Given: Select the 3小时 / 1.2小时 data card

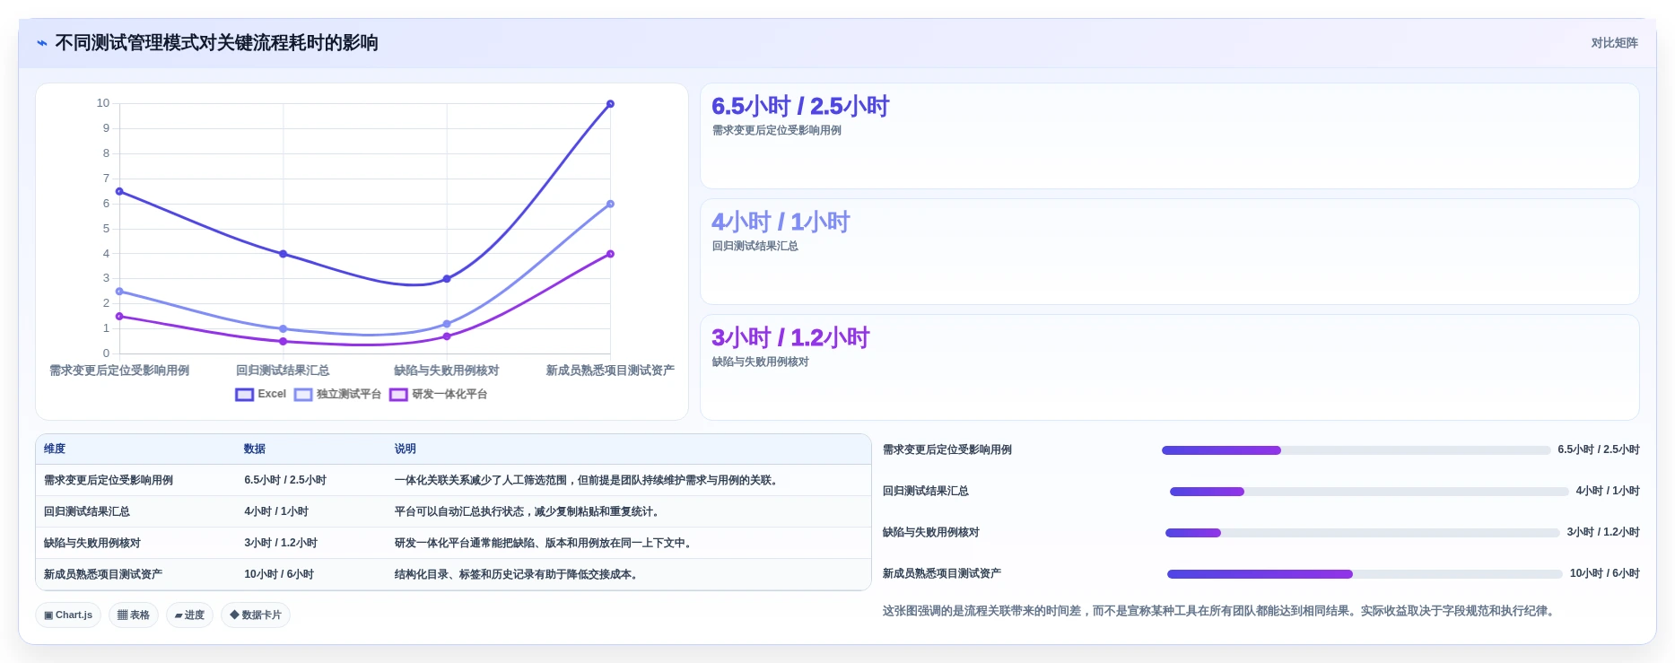Looking at the screenshot, I should click(1169, 368).
